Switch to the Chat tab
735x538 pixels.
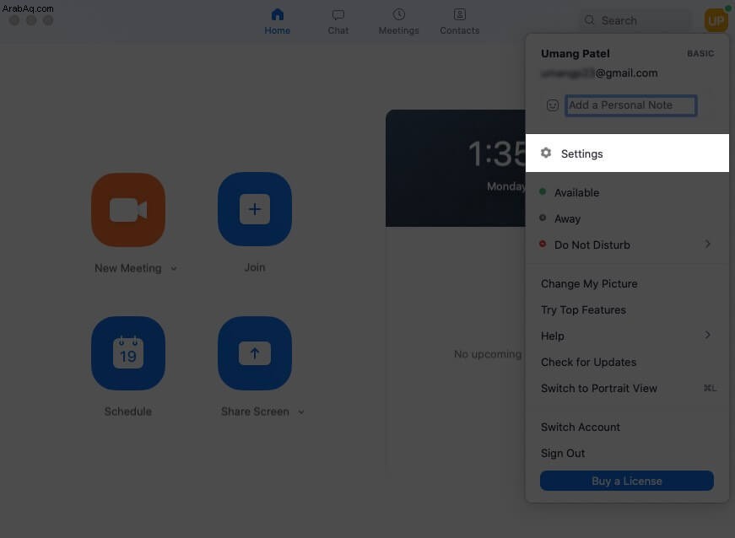338,22
